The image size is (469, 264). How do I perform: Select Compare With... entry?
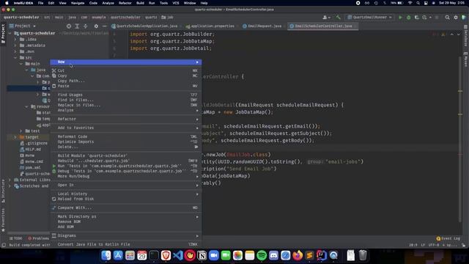[125, 208]
